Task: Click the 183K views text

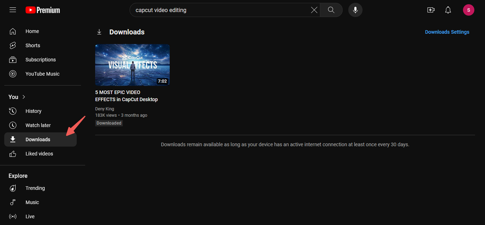Action: [106, 115]
